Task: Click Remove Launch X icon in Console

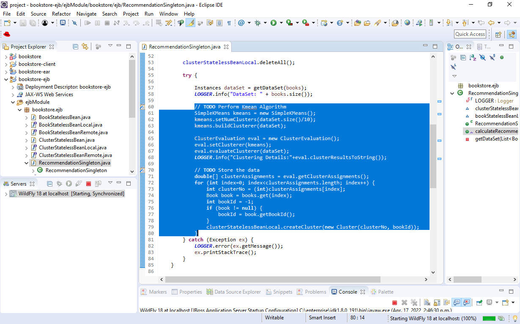Action: tap(404, 302)
